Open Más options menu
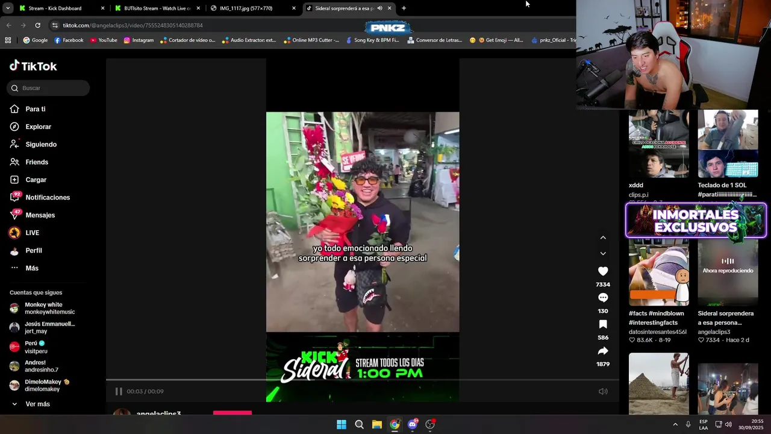This screenshot has width=771, height=434. (24, 268)
